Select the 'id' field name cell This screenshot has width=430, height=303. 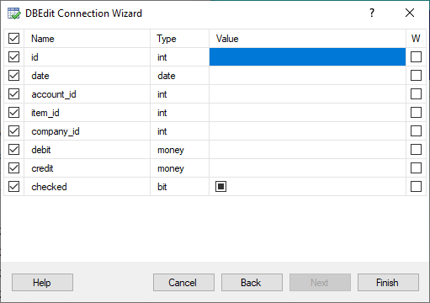[88, 57]
